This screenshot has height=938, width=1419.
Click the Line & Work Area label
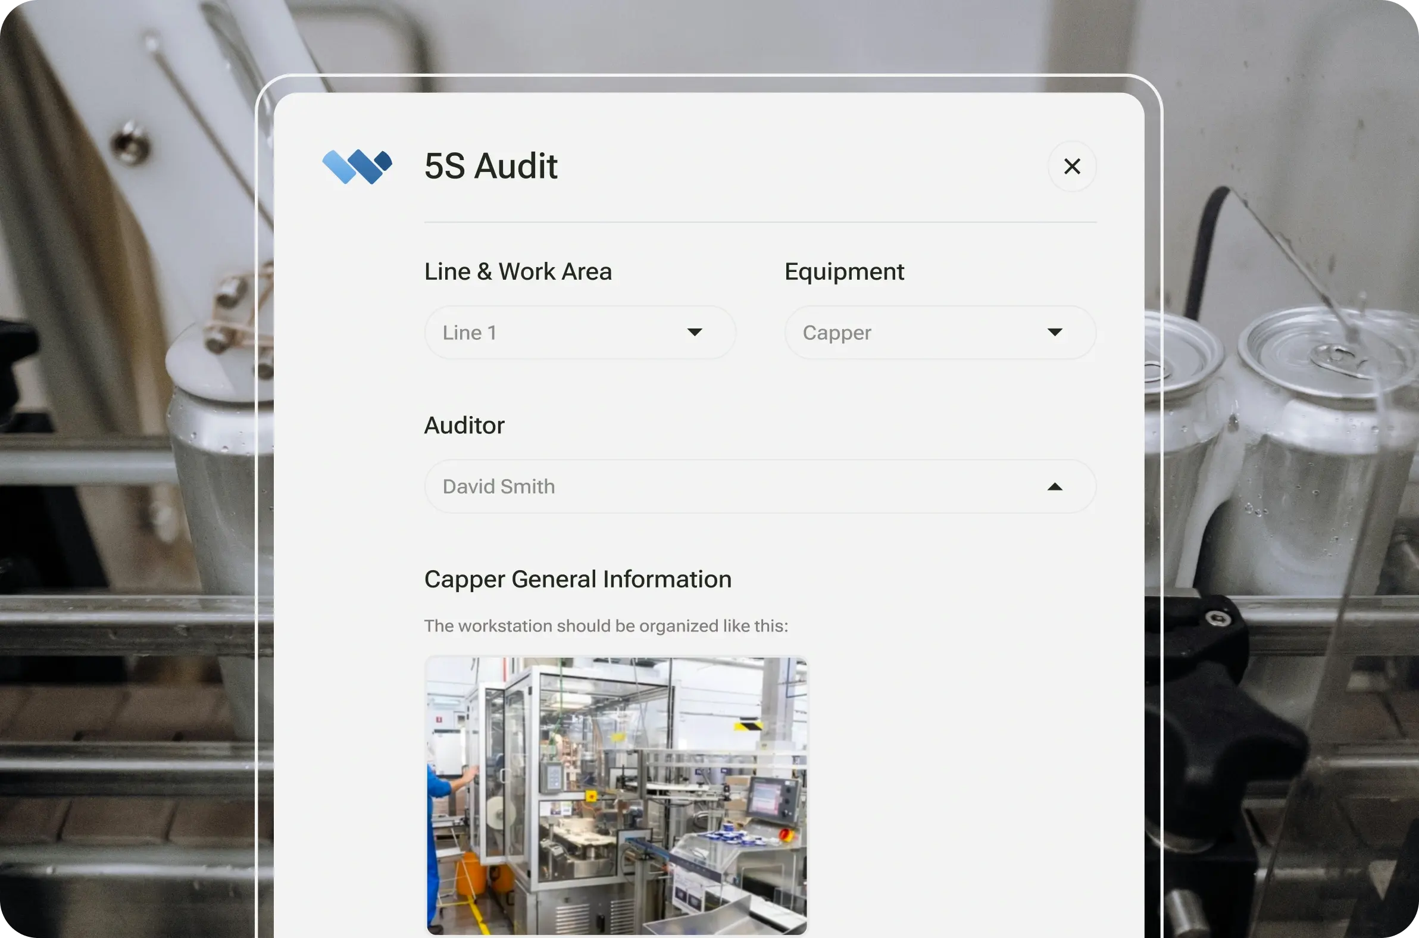(518, 271)
